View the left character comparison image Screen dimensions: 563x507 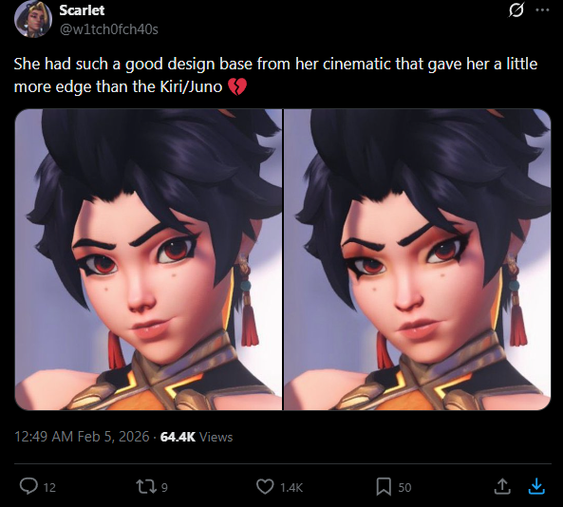coord(148,259)
